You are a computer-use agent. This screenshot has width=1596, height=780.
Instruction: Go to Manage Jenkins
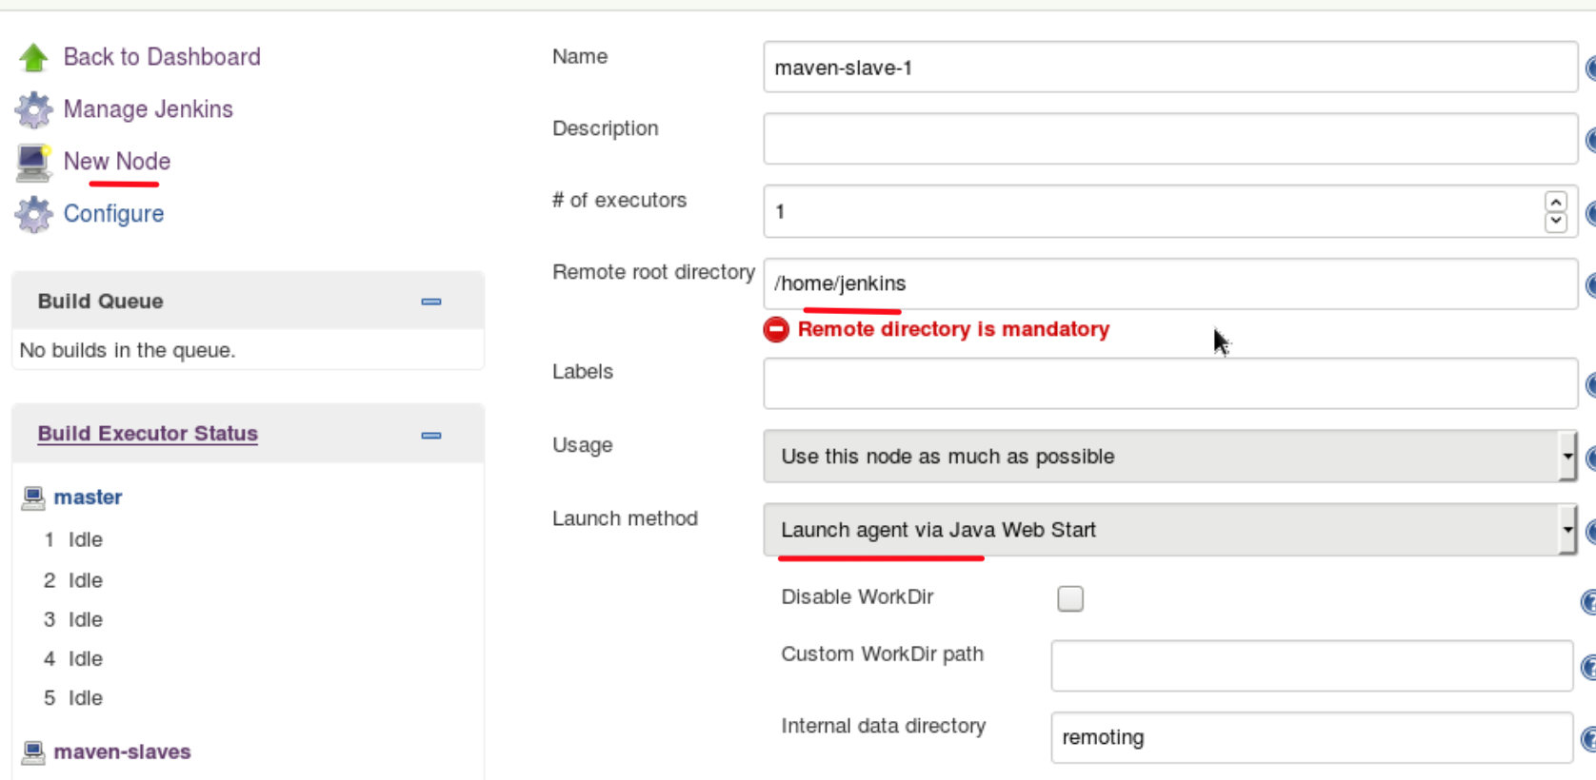[149, 109]
